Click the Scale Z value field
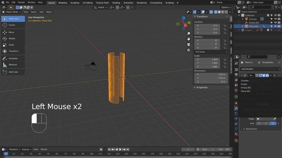The width and height of the screenshot is (282, 158). 207,67
